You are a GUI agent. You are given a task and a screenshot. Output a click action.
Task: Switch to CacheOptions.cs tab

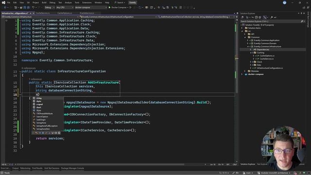click(x=65, y=13)
